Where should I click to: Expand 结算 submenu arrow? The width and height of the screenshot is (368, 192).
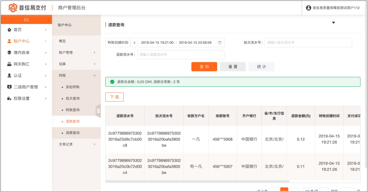pos(94,64)
